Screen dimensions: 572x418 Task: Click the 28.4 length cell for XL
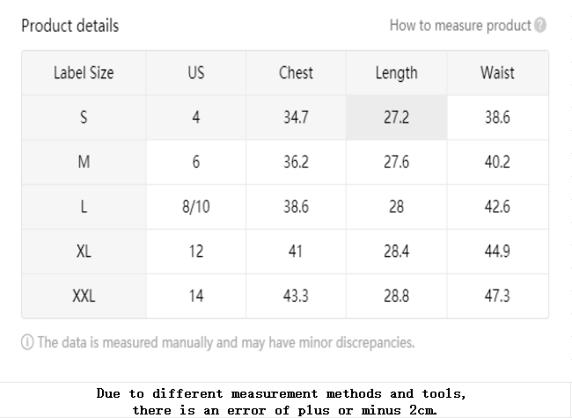(x=397, y=252)
